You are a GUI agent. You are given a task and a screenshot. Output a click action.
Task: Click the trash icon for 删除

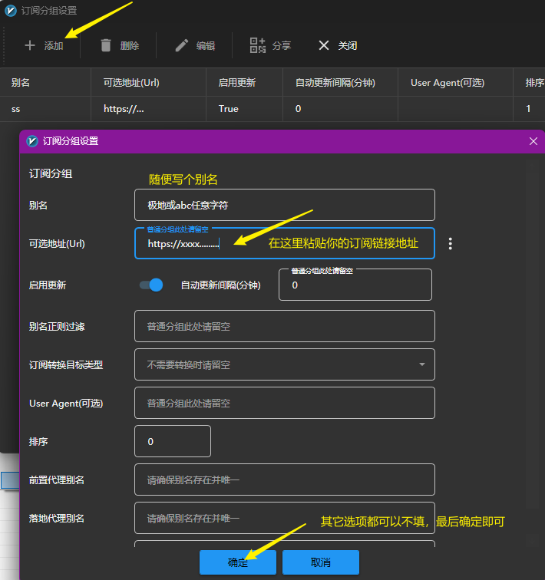click(107, 45)
